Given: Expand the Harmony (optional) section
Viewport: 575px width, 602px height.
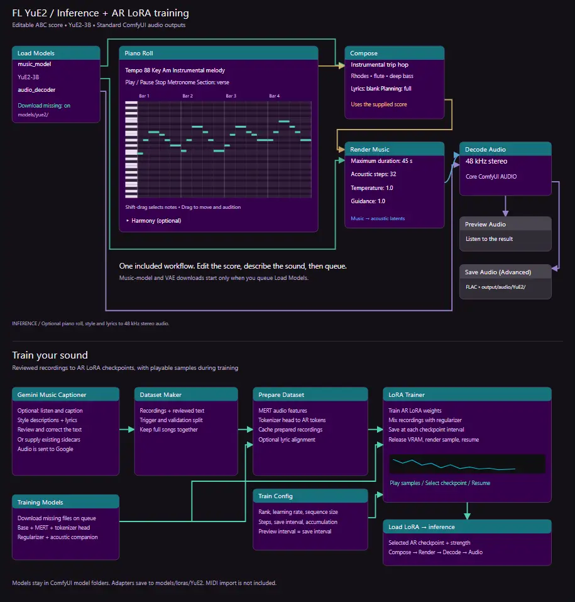Looking at the screenshot, I should (x=153, y=221).
